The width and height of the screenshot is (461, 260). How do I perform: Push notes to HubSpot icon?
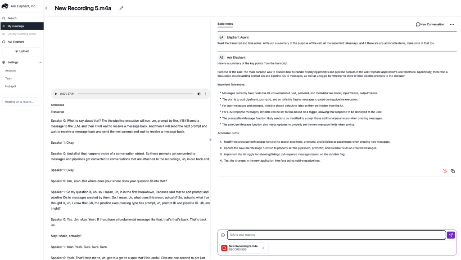point(445,171)
